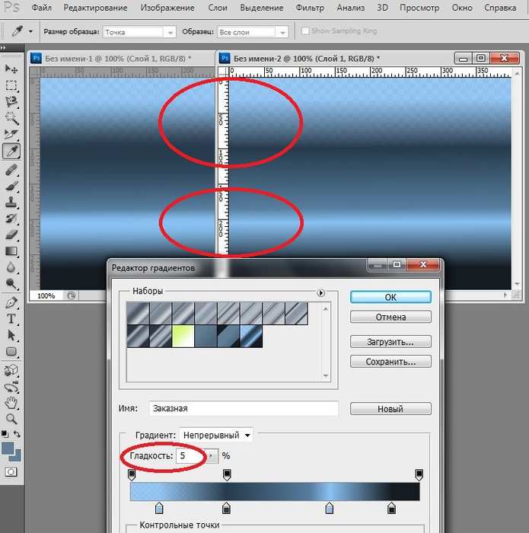
Task: Click the foreground color swatch
Action: [7, 448]
